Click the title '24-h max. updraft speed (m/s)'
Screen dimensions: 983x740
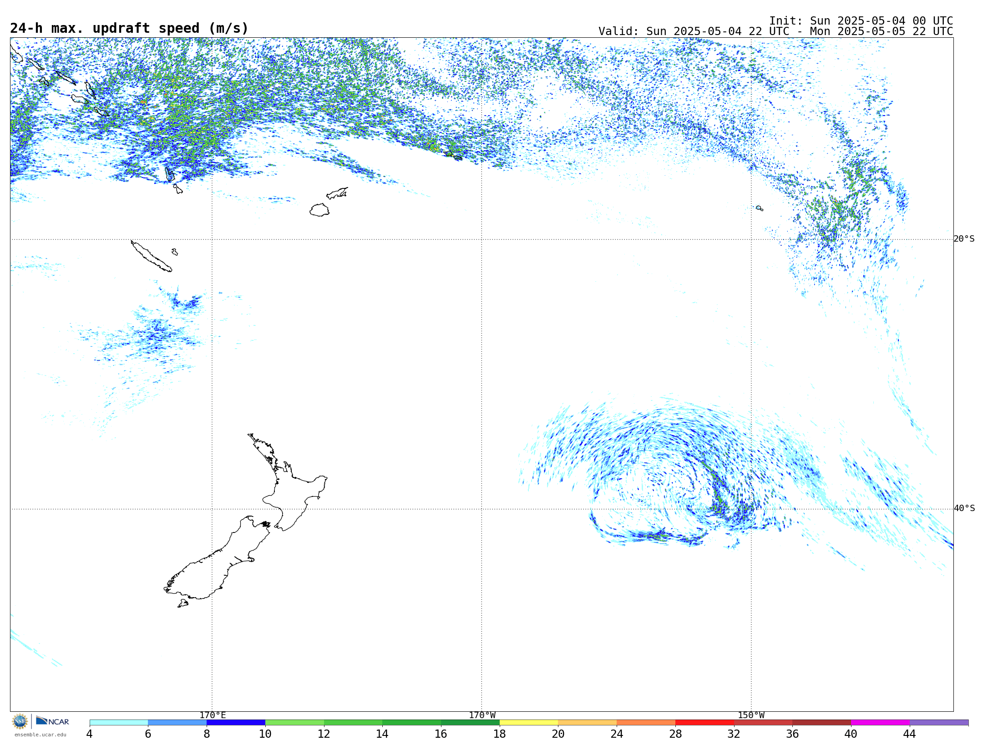(x=129, y=28)
